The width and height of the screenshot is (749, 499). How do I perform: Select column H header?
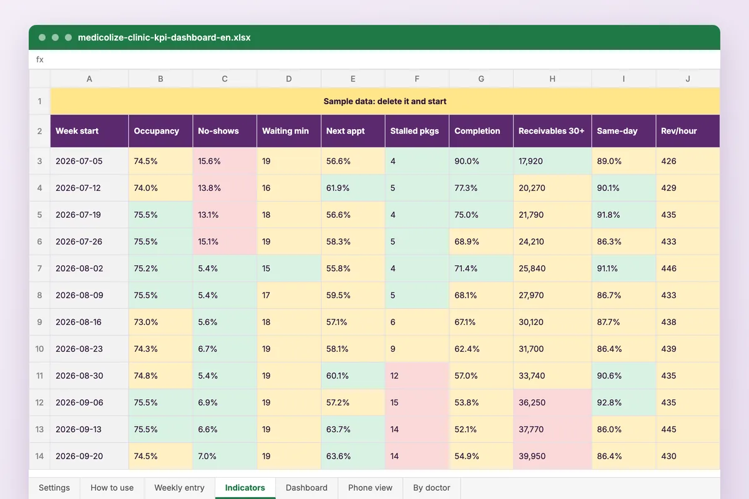552,79
